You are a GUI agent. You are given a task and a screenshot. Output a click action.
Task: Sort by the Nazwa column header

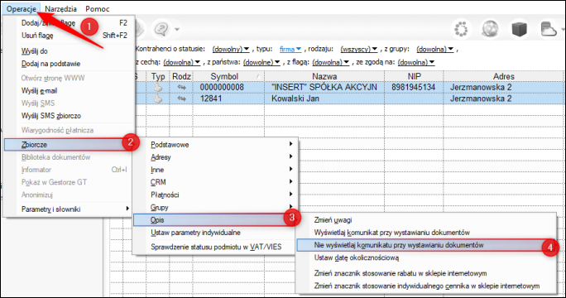pos(324,76)
